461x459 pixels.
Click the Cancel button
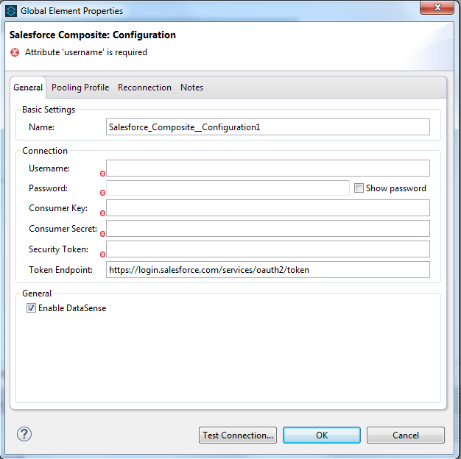(406, 435)
